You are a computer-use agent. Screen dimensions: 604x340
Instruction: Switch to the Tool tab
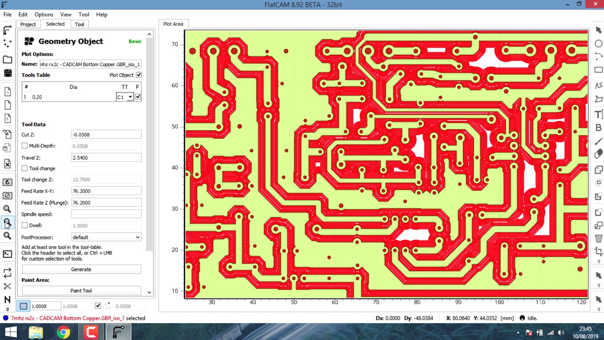79,25
